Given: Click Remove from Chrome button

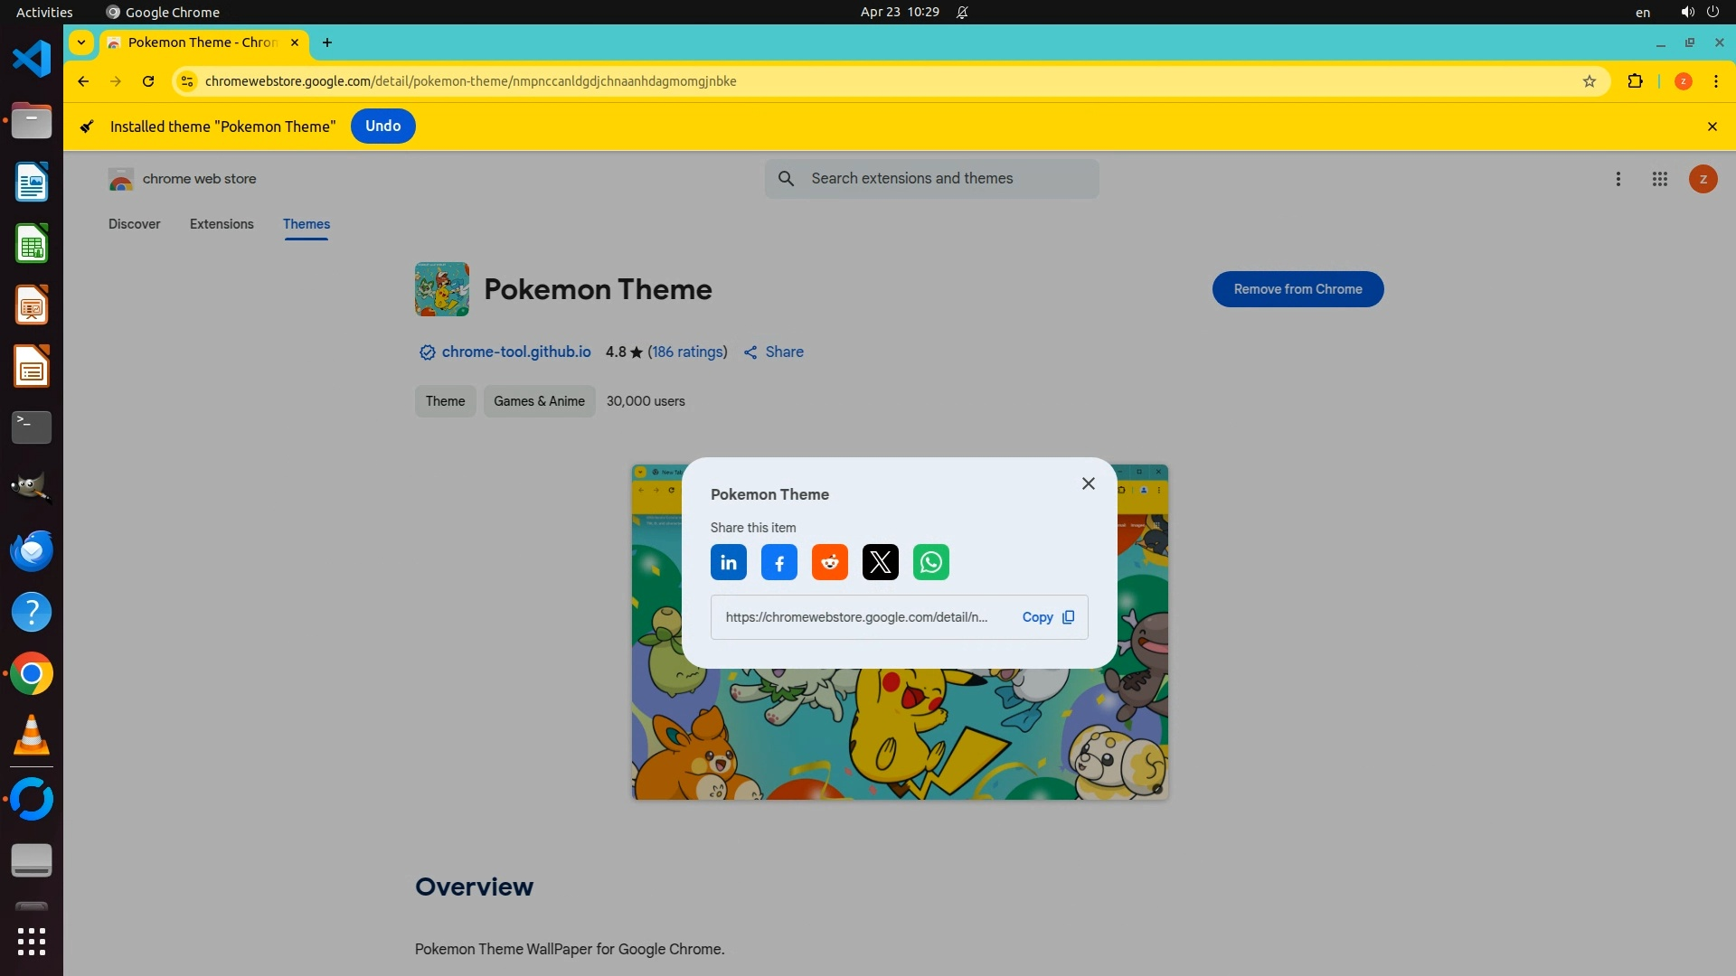Looking at the screenshot, I should 1297,289.
